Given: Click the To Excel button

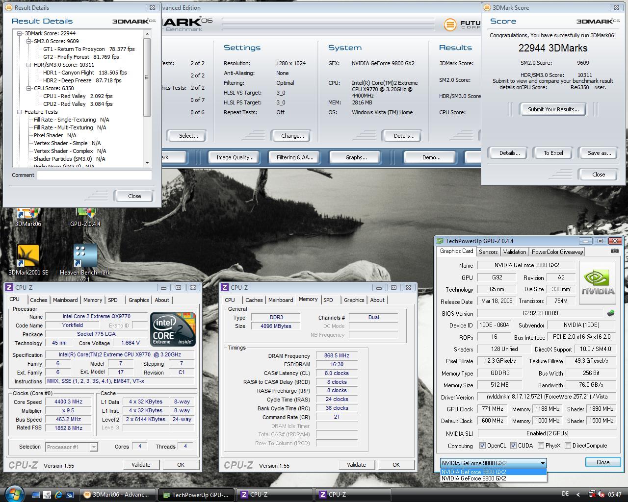Looking at the screenshot, I should point(553,153).
